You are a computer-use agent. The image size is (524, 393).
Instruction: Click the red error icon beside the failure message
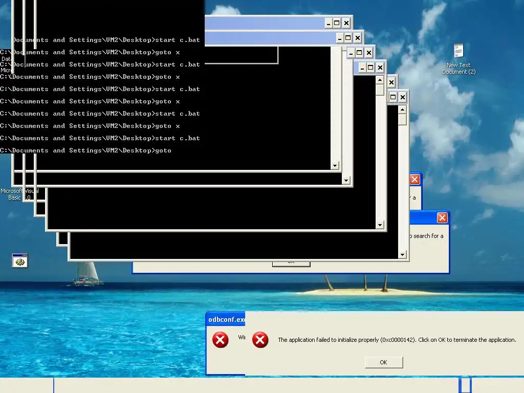(x=260, y=340)
